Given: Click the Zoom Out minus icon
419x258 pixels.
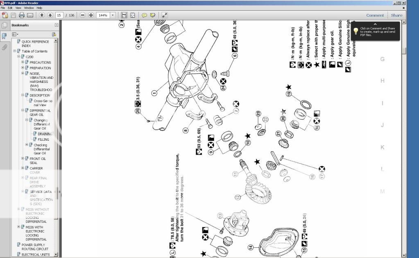Looking at the screenshot, I should (x=83, y=15).
